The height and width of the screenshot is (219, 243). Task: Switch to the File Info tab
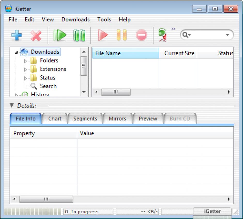pyautogui.click(x=26, y=119)
